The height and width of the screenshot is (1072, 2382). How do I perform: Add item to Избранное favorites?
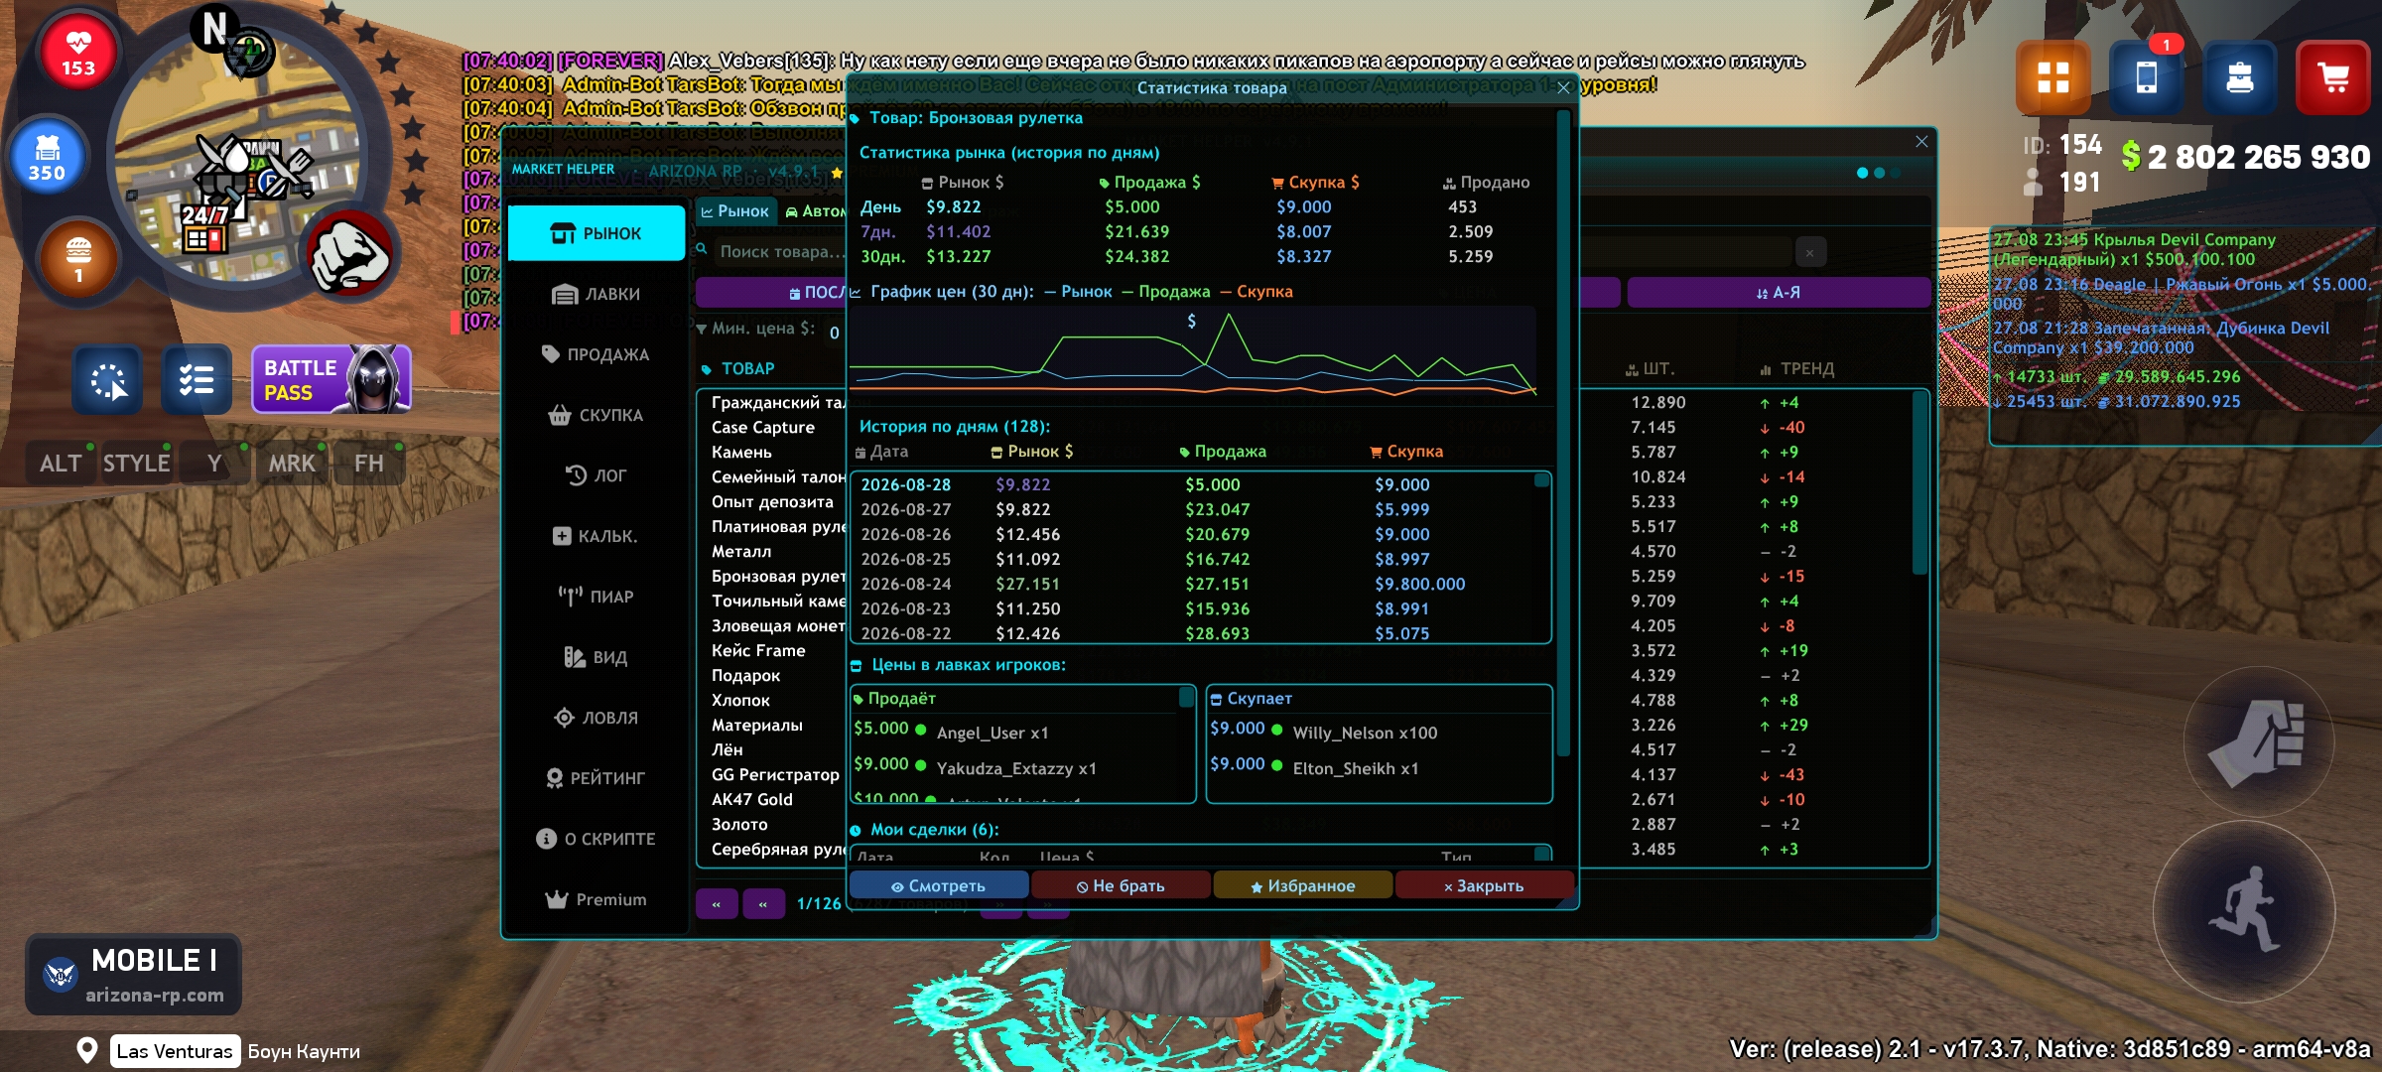tap(1302, 885)
